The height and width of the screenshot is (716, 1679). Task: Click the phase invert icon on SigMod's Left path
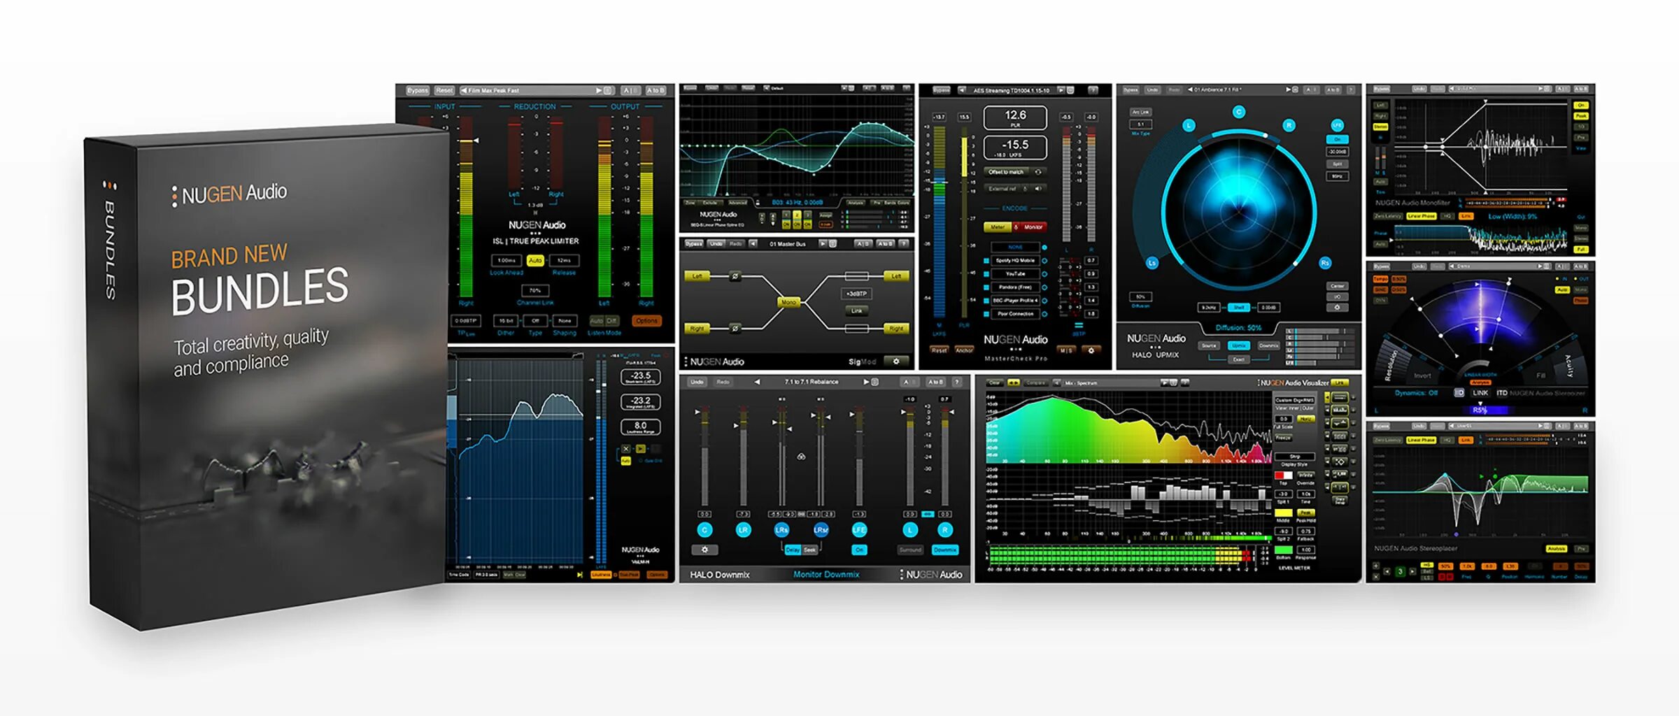click(735, 275)
